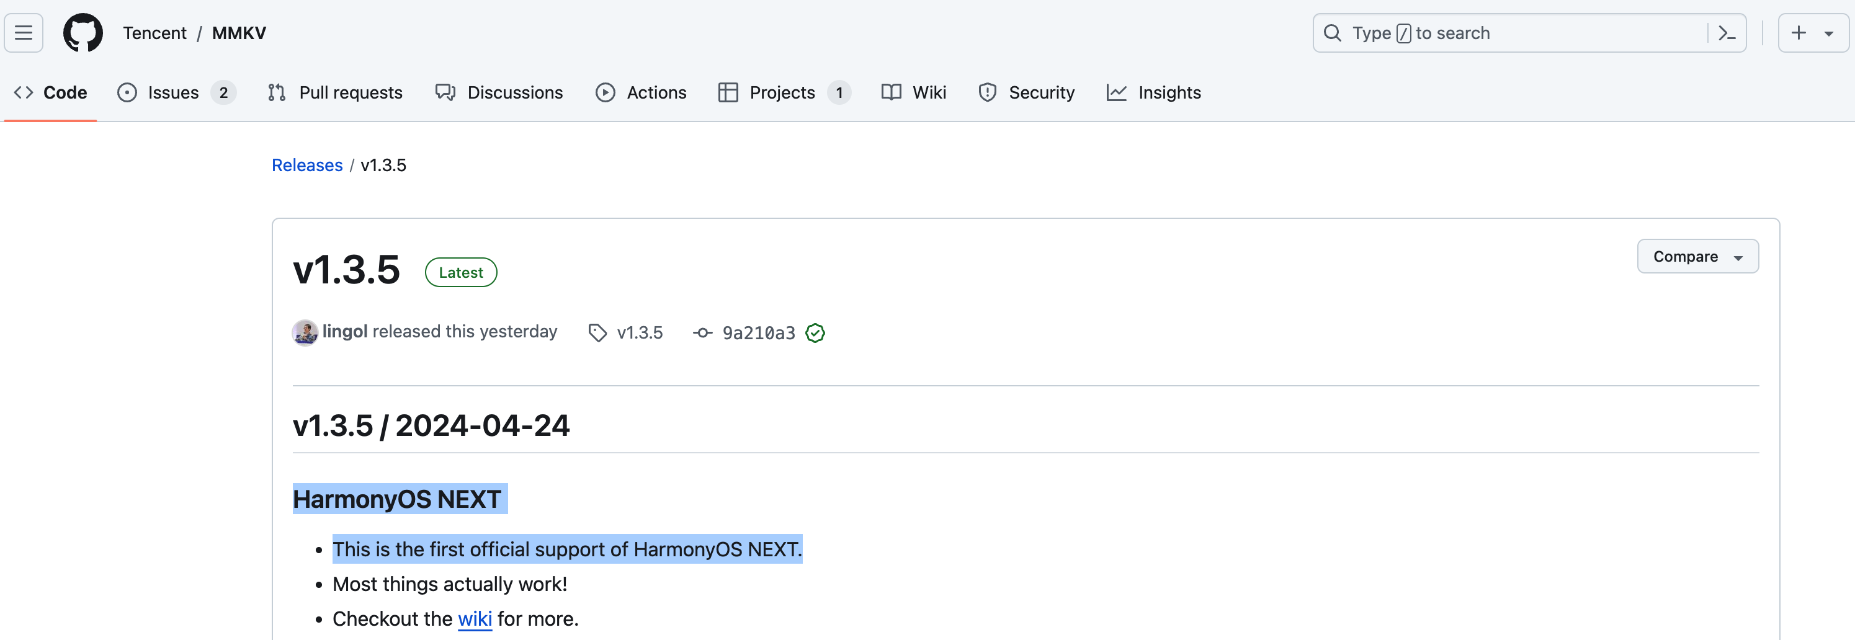The height and width of the screenshot is (640, 1855).
Task: Click the Issues count badge 2
Action: (x=223, y=93)
